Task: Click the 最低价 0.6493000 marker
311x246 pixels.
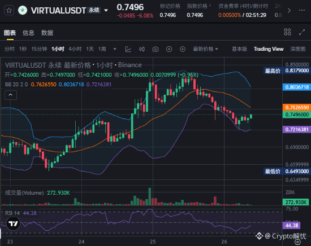Action: tap(287, 171)
